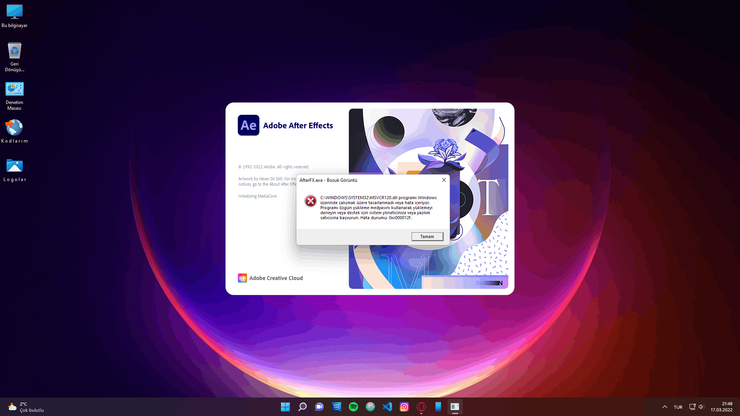Click the Adobe Creative Cloud icon

(242, 278)
